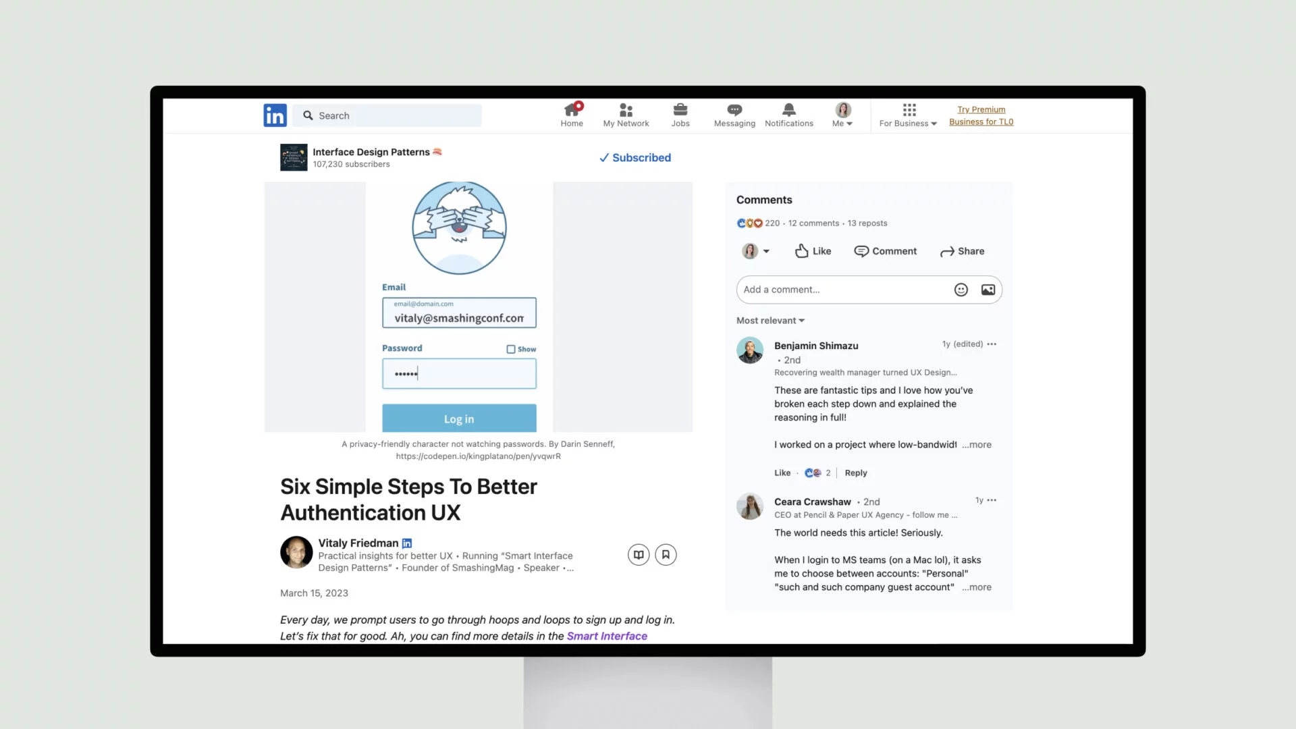Click the image upload icon in comment
The height and width of the screenshot is (729, 1296).
(x=988, y=290)
